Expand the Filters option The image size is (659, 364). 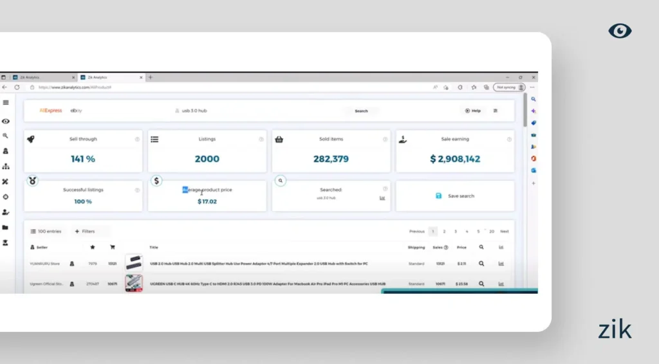tap(84, 231)
